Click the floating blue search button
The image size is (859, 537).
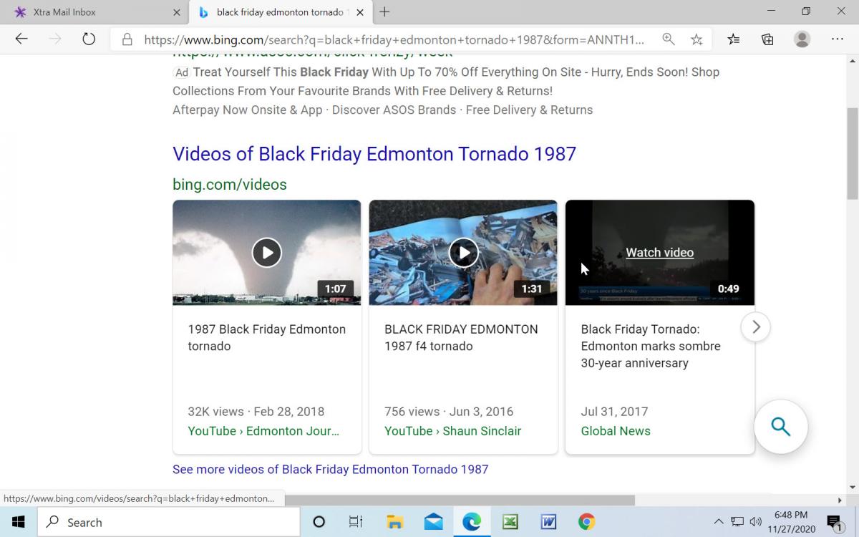[780, 427]
